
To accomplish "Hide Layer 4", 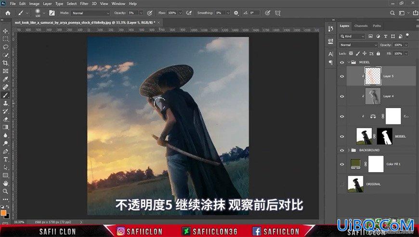I will pos(342,96).
